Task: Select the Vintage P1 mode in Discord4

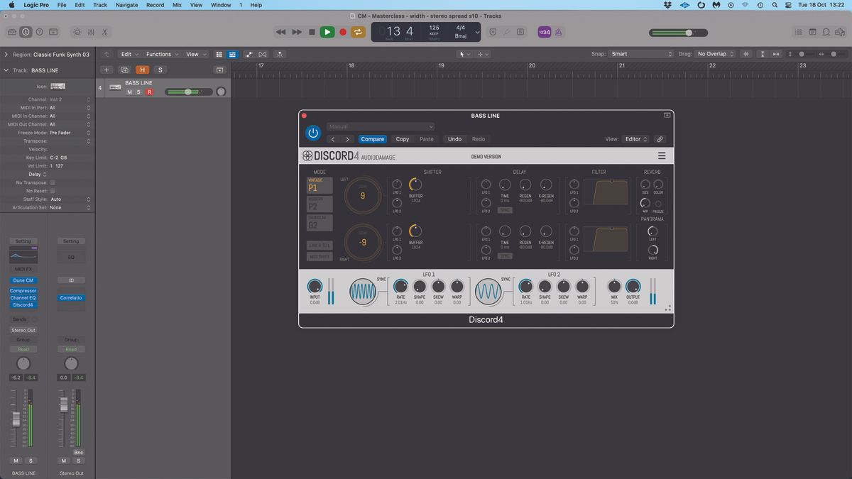Action: click(319, 185)
